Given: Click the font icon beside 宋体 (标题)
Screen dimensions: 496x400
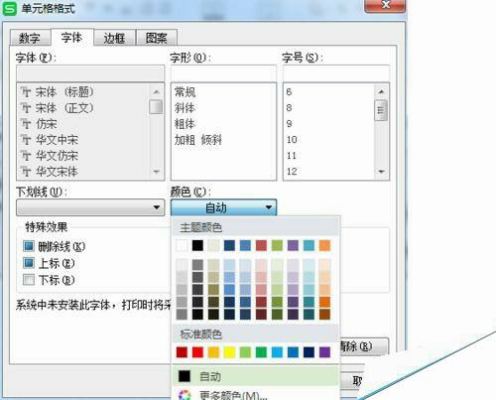Looking at the screenshot, I should click(x=26, y=92).
